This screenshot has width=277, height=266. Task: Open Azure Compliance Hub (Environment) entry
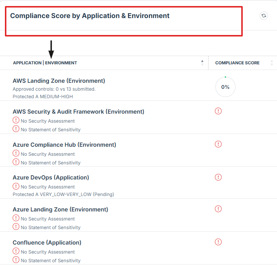click(x=64, y=145)
